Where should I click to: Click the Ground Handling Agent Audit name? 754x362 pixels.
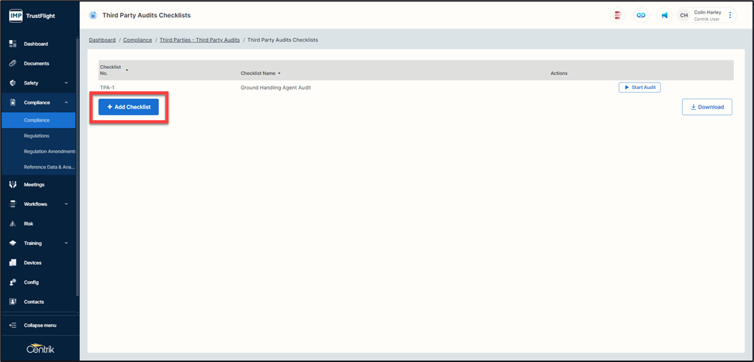point(275,88)
